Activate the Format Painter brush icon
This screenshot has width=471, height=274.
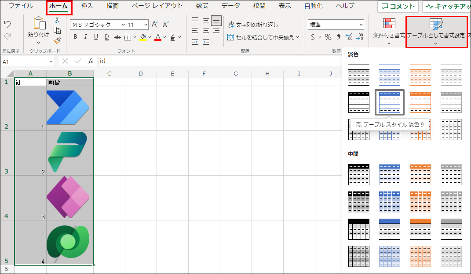click(x=57, y=40)
